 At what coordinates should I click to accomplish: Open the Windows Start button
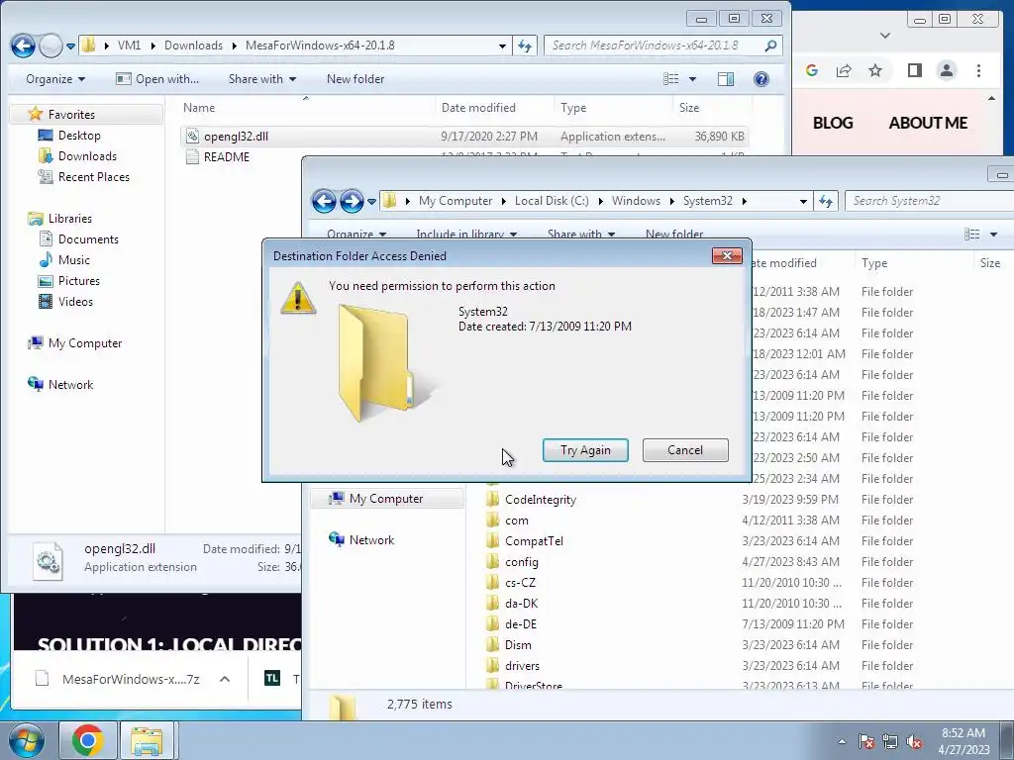pos(26,740)
